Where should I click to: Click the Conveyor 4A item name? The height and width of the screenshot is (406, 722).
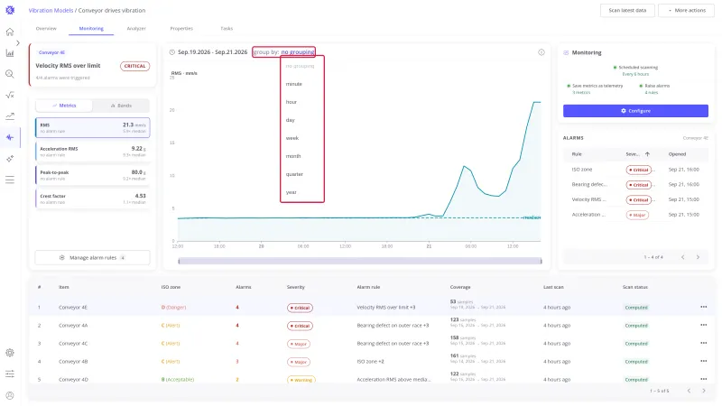(73, 326)
